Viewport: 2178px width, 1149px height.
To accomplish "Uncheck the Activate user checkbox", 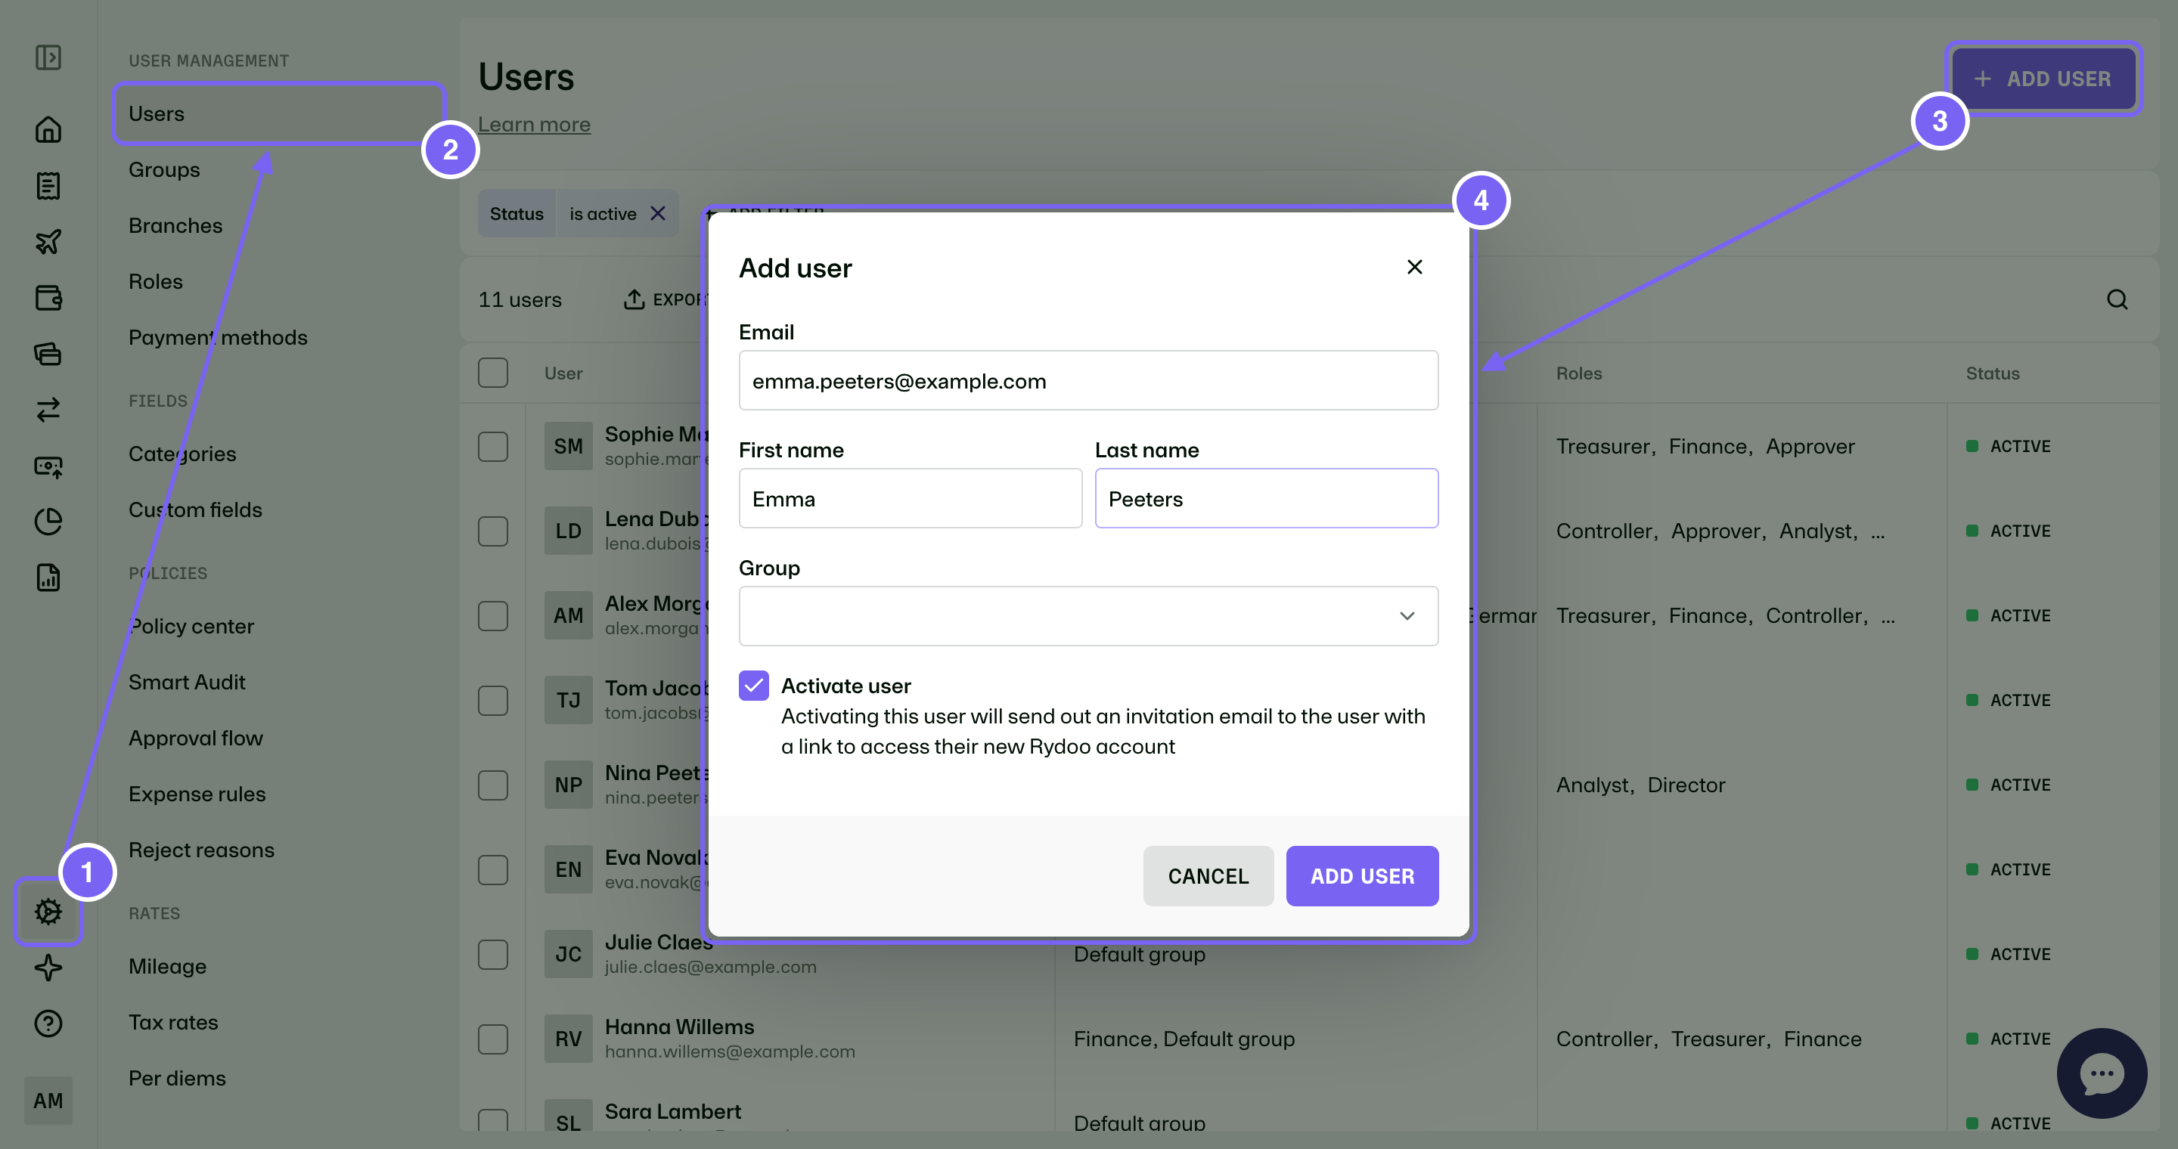I will click(753, 685).
